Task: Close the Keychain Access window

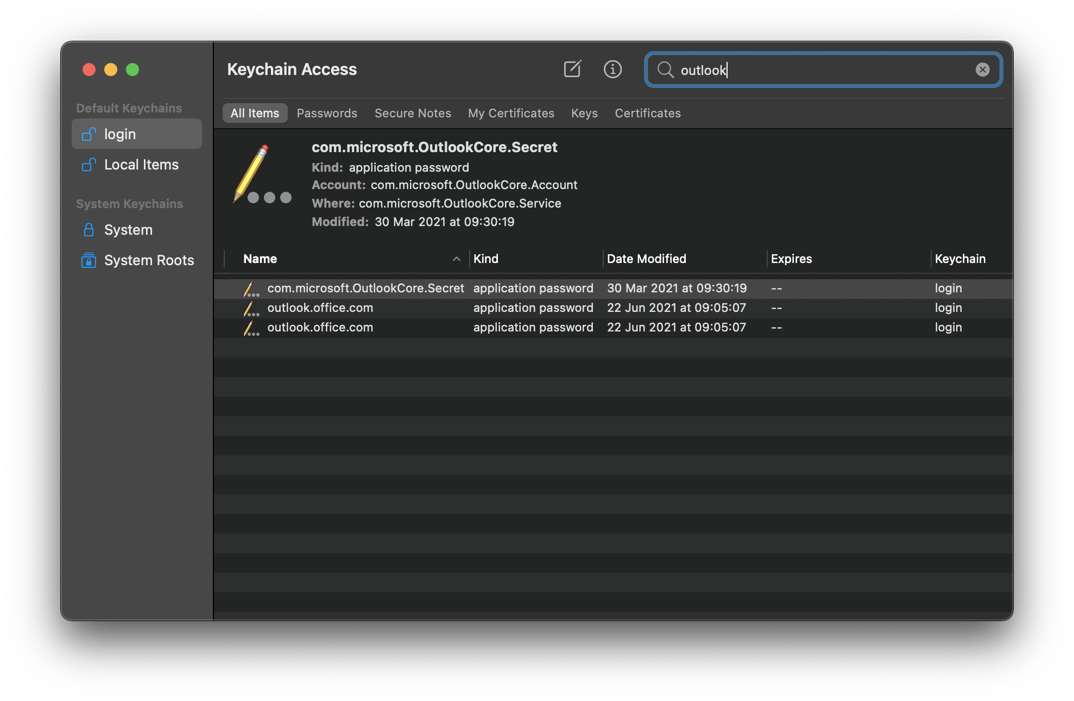Action: (x=89, y=70)
